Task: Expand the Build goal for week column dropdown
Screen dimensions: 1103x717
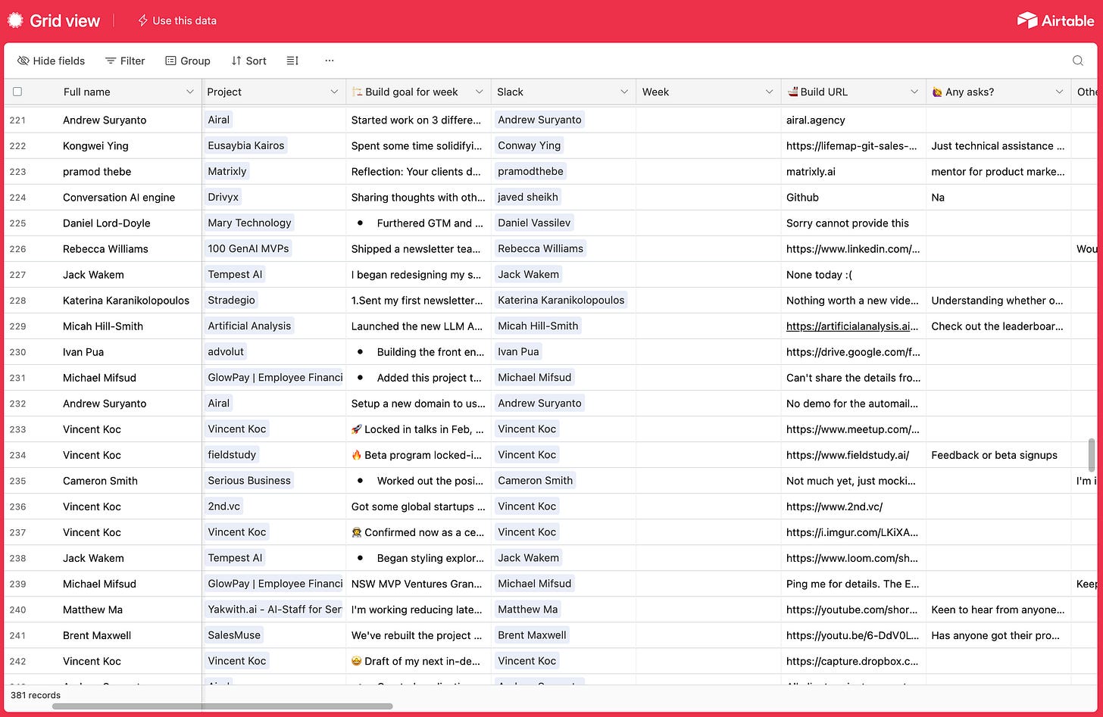Action: [x=479, y=92]
